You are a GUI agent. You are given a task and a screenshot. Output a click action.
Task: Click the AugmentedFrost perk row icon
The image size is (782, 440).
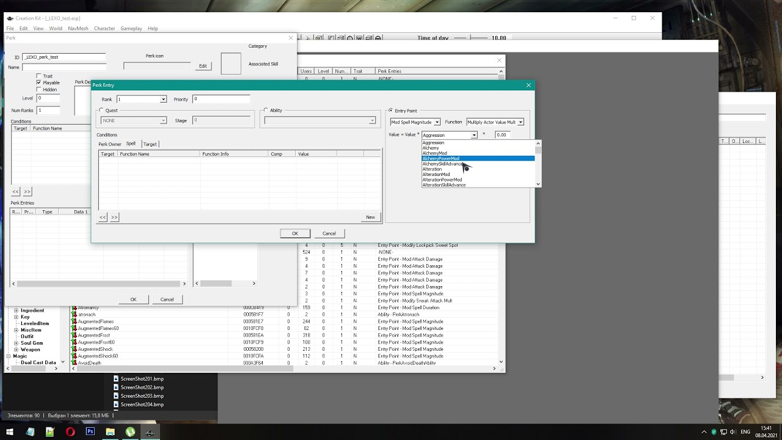(75, 335)
